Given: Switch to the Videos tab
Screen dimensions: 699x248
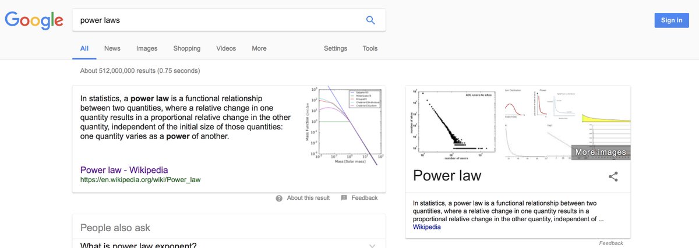Looking at the screenshot, I should pyautogui.click(x=226, y=48).
